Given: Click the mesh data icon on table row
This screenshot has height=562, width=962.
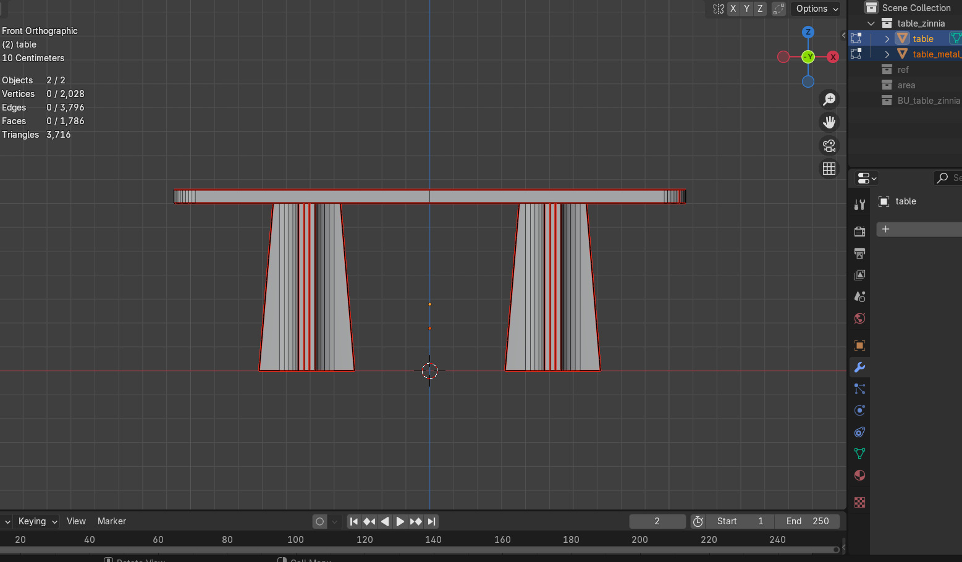Looking at the screenshot, I should (x=955, y=38).
